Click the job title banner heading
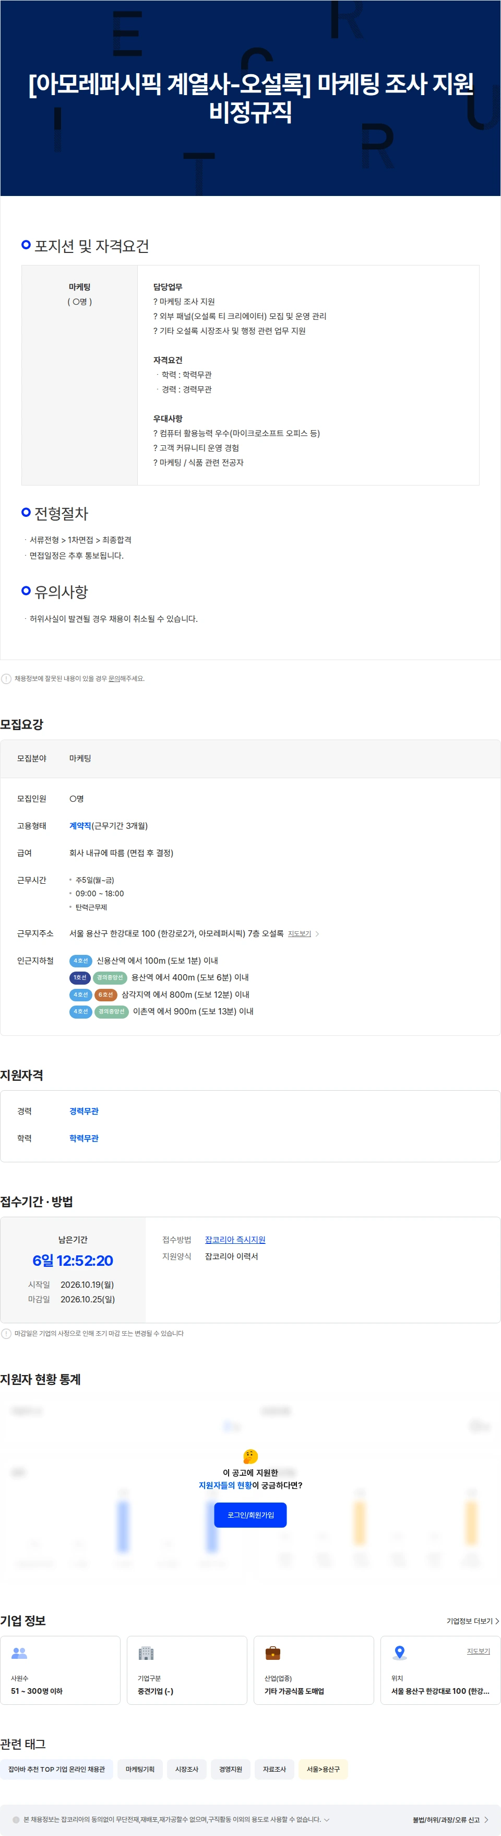501x1836 pixels. point(250,98)
